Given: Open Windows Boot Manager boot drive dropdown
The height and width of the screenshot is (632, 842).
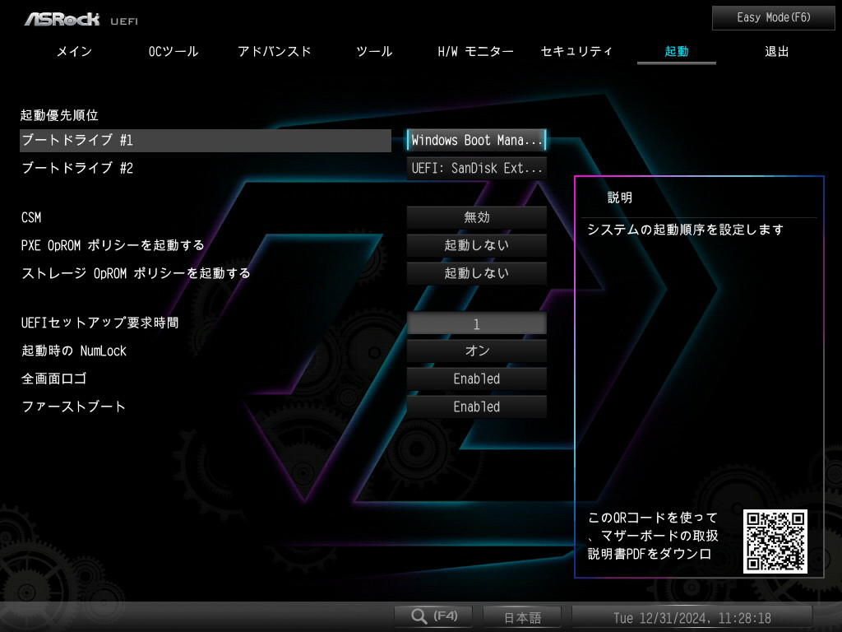Looking at the screenshot, I should click(x=476, y=140).
